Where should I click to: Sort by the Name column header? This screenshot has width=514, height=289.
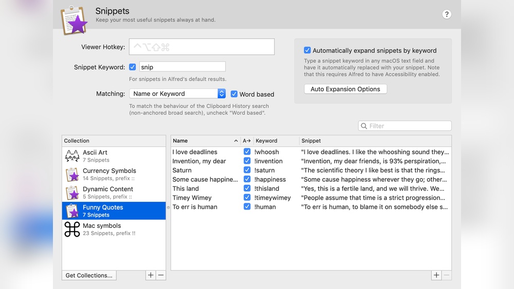point(205,141)
